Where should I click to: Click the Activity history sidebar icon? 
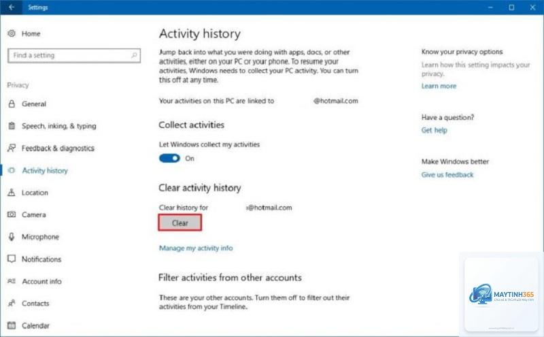pyautogui.click(x=12, y=170)
